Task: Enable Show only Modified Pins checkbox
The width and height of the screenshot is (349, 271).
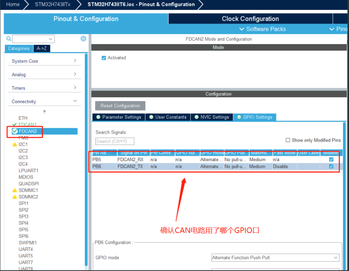Action: click(288, 140)
